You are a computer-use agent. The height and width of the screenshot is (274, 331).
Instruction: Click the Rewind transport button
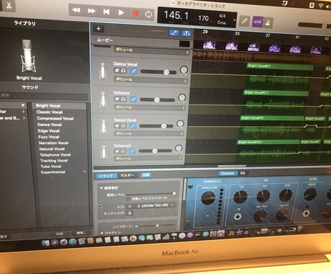point(76,10)
